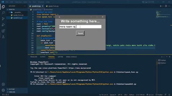Click Prettier in the status bar

click(x=159, y=95)
